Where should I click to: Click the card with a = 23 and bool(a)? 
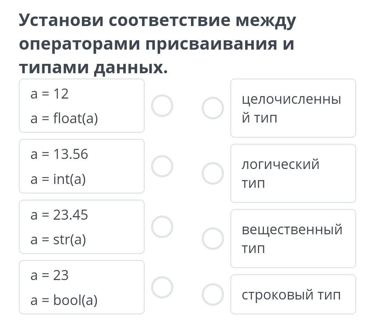tap(82, 287)
